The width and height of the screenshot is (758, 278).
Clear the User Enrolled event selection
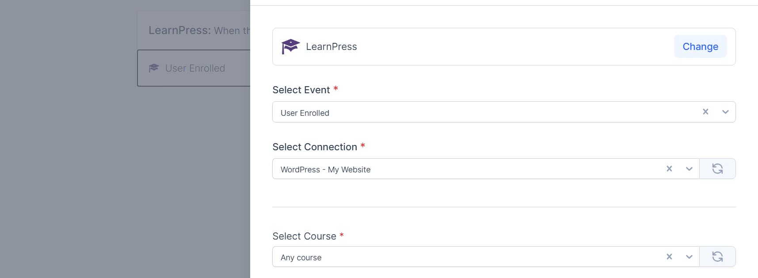(705, 112)
